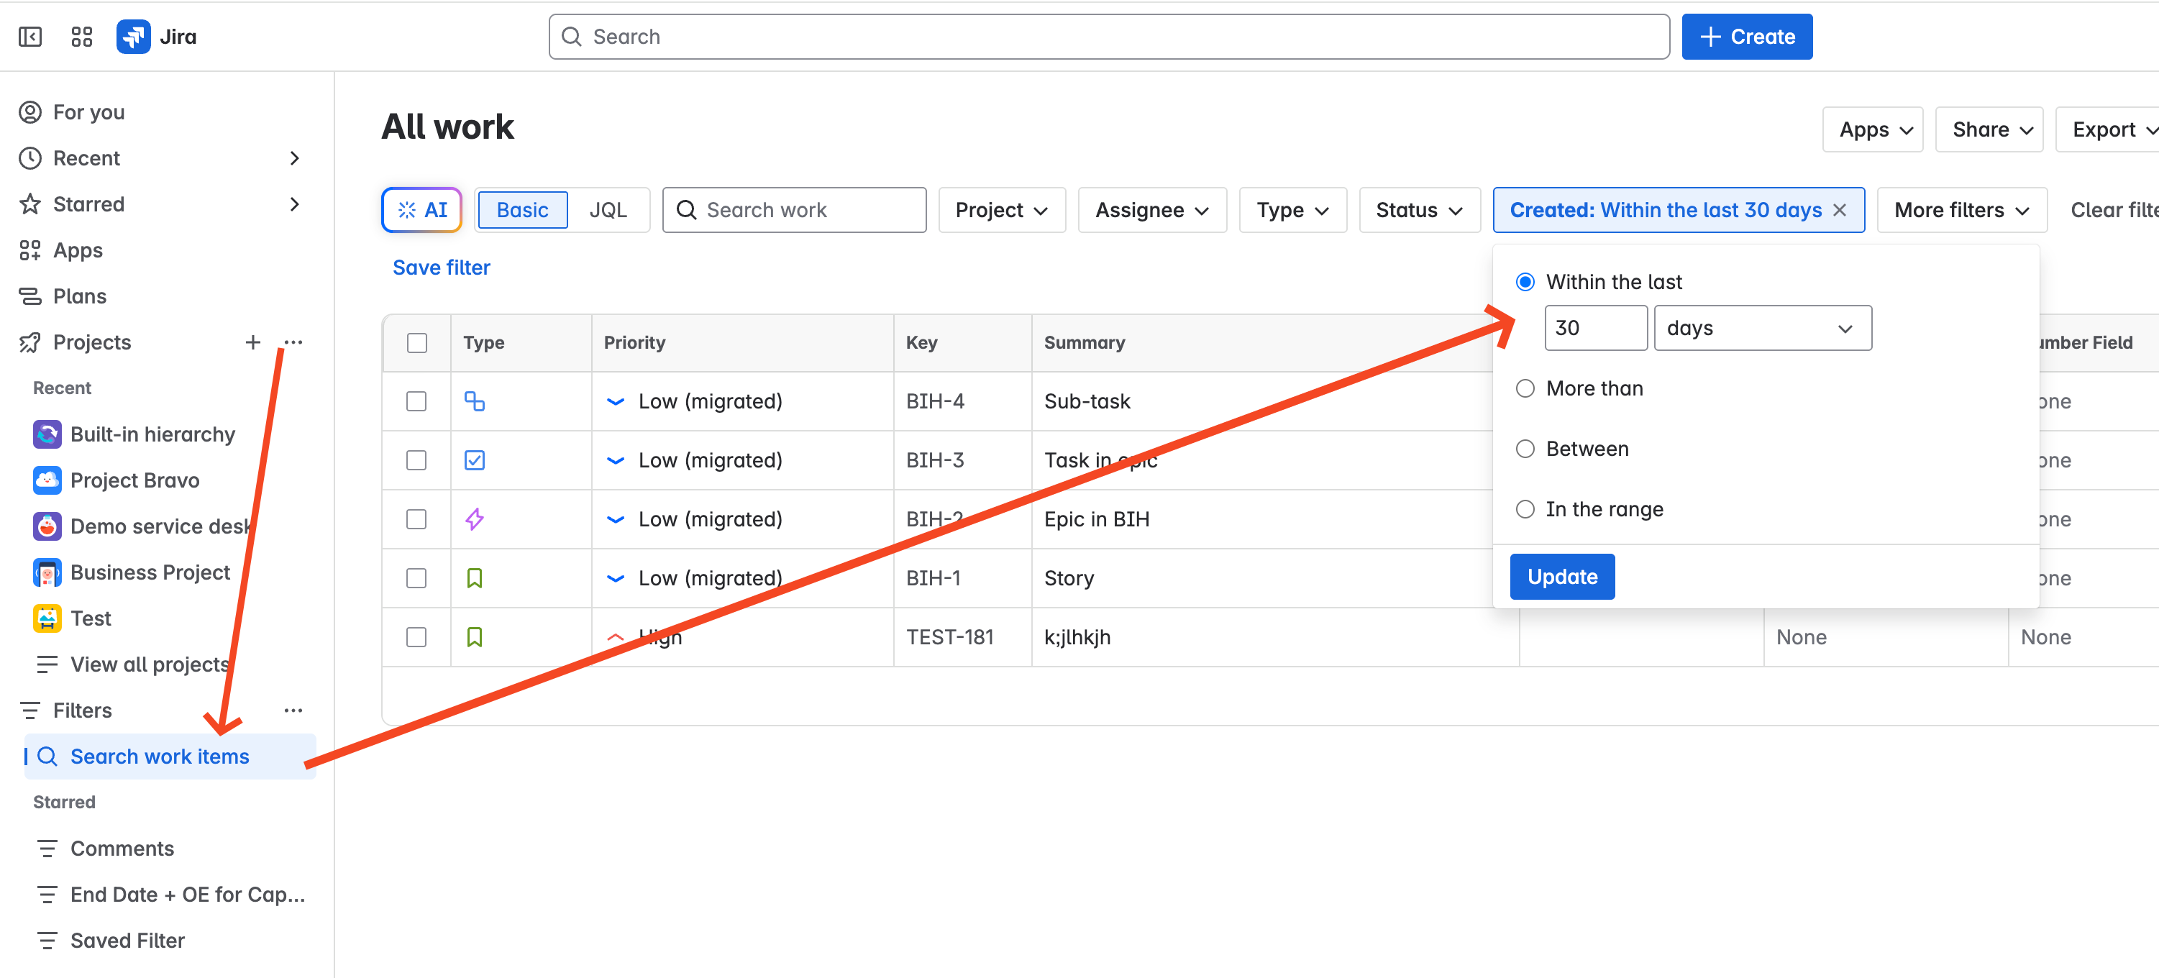Image resolution: width=2159 pixels, height=978 pixels.
Task: Switch to the JQL search mode
Action: 608,209
